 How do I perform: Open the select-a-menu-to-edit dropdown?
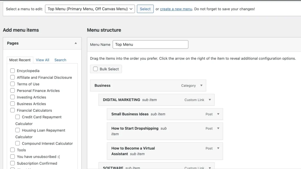pos(90,9)
